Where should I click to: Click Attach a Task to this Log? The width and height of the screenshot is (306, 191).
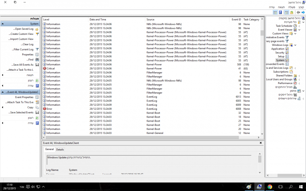20,70
